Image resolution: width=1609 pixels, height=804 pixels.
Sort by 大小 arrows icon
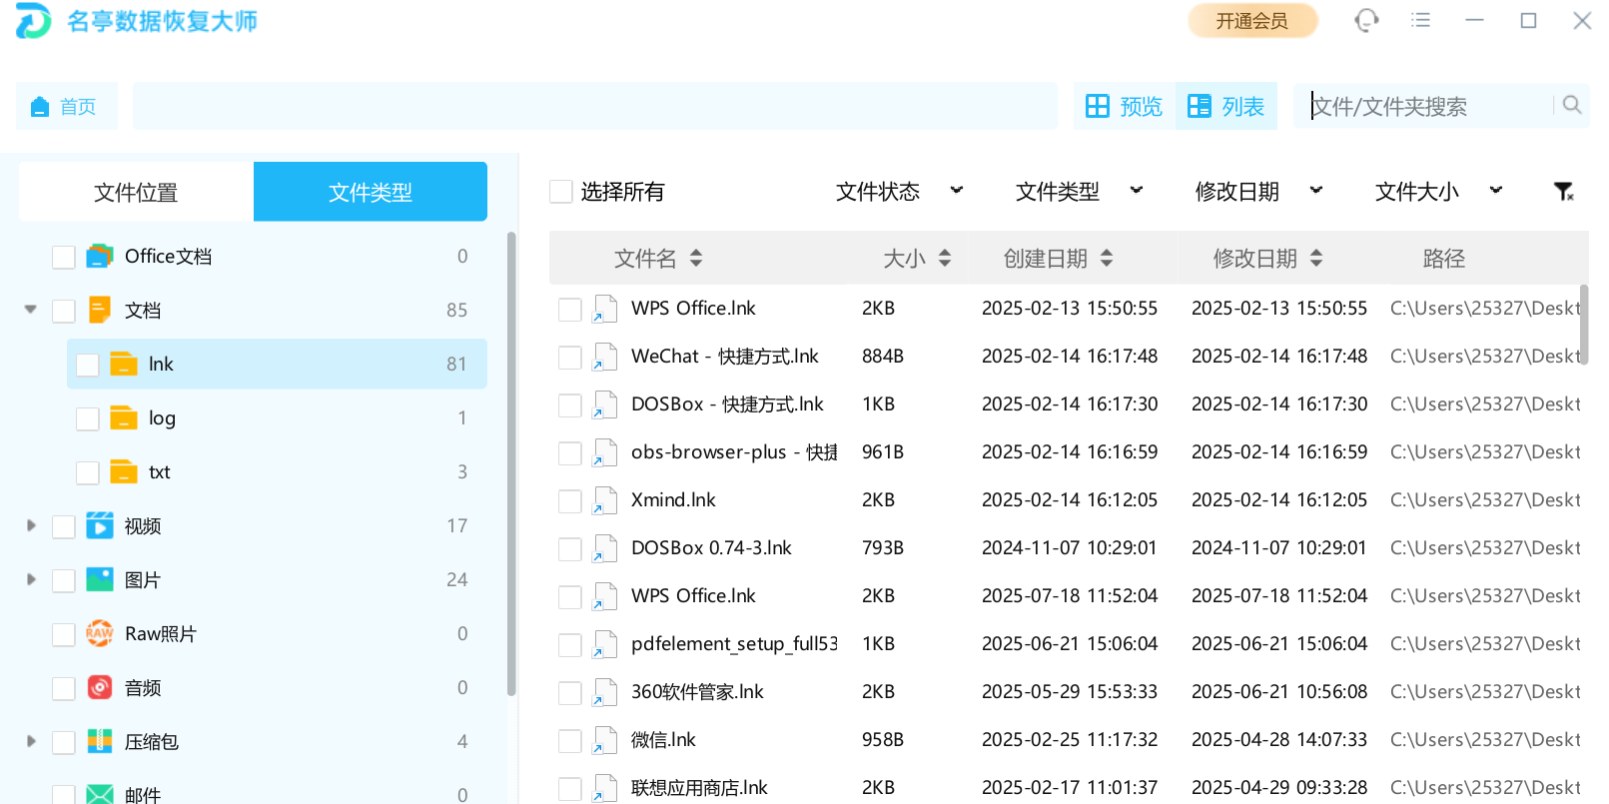point(945,258)
